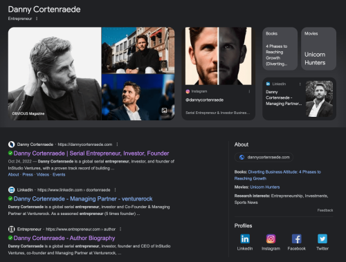Open three-dot menu beside Entrepreneur search result
The image size is (346, 262).
point(120,229)
